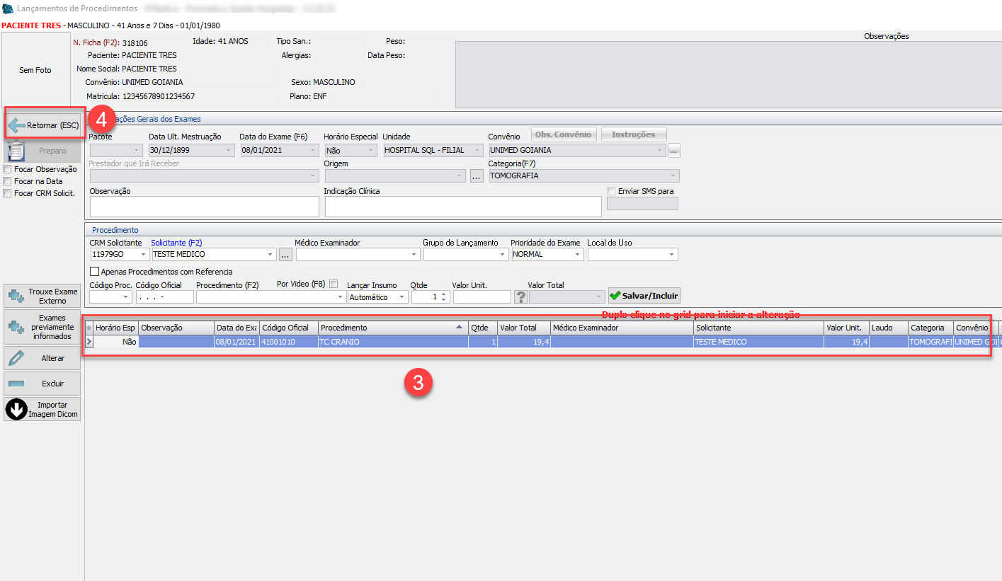Open the Horário Especial dropdown

point(371,151)
